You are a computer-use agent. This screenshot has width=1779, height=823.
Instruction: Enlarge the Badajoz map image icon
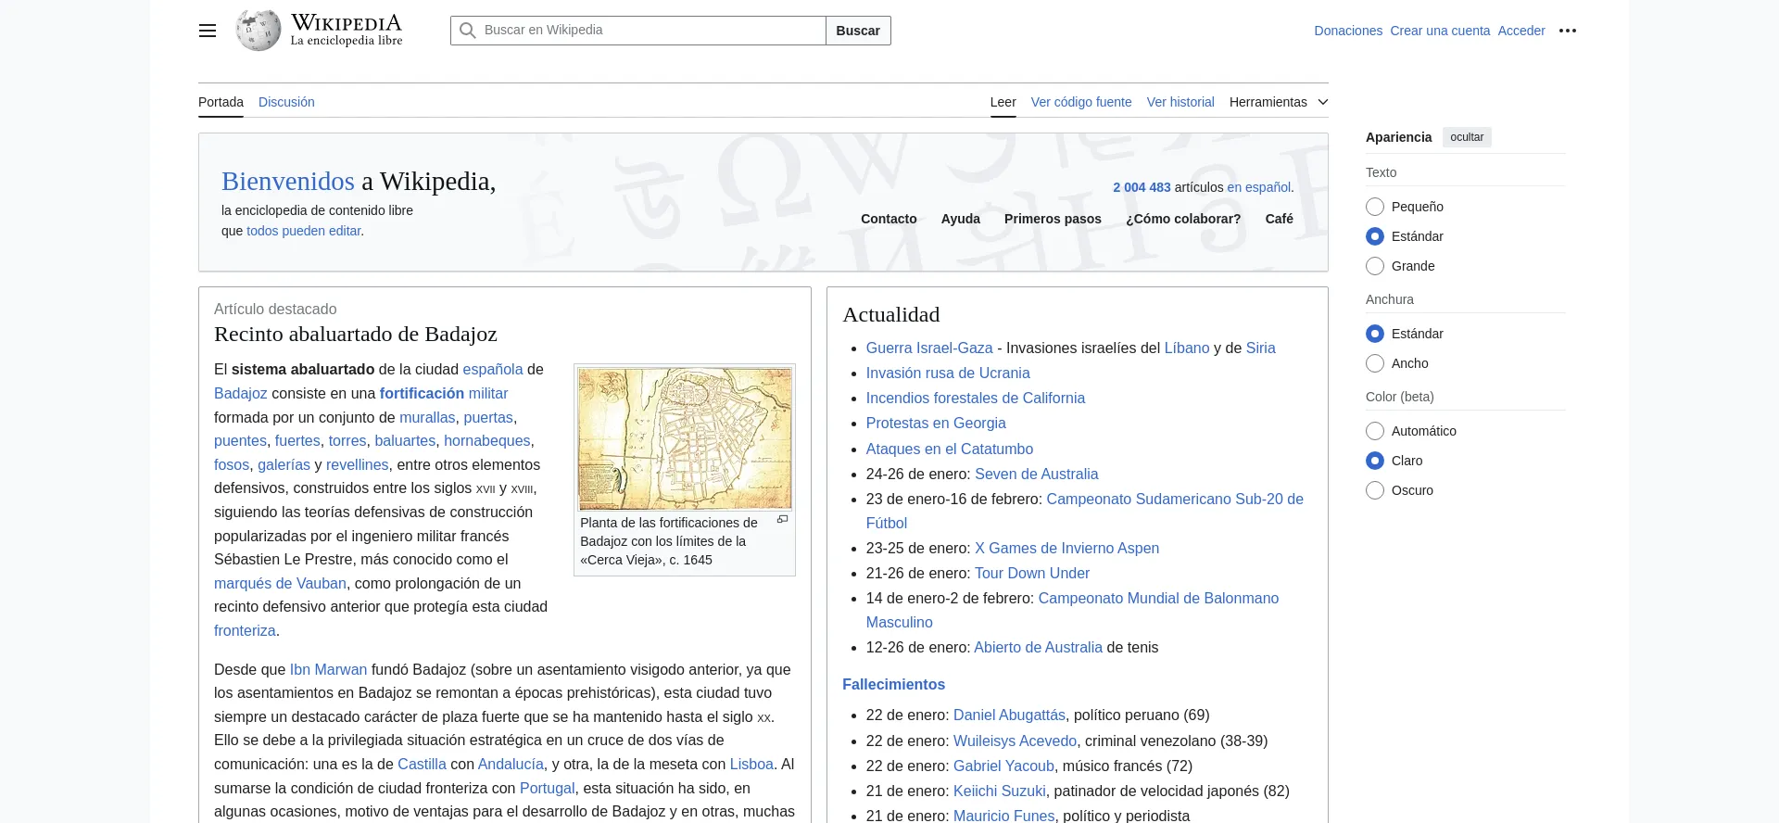[783, 520]
